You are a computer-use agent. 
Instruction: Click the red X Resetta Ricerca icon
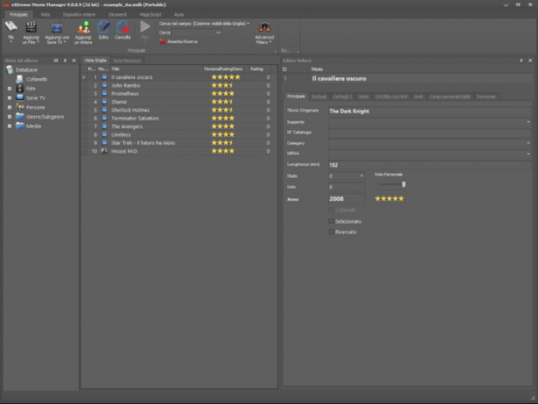tap(163, 41)
